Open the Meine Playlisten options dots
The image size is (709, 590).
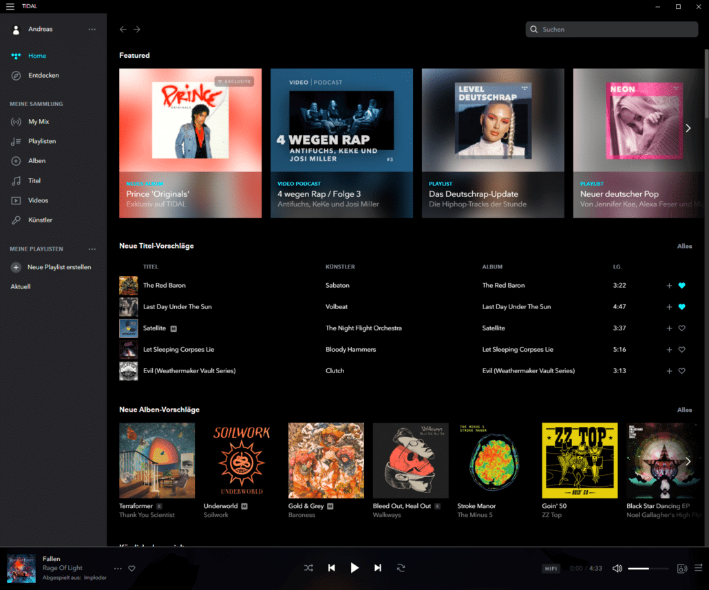(92, 249)
